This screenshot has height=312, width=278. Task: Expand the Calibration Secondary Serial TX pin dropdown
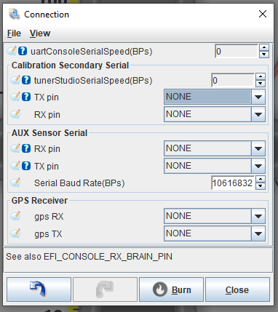click(x=258, y=97)
